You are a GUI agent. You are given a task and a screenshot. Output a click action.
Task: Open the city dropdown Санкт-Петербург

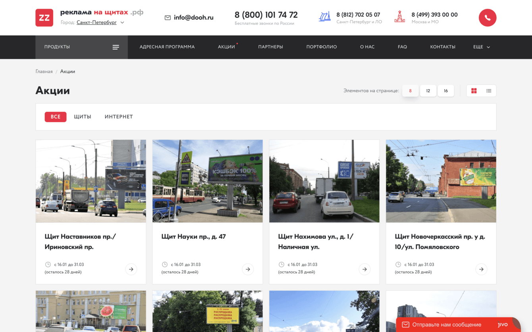(x=100, y=23)
